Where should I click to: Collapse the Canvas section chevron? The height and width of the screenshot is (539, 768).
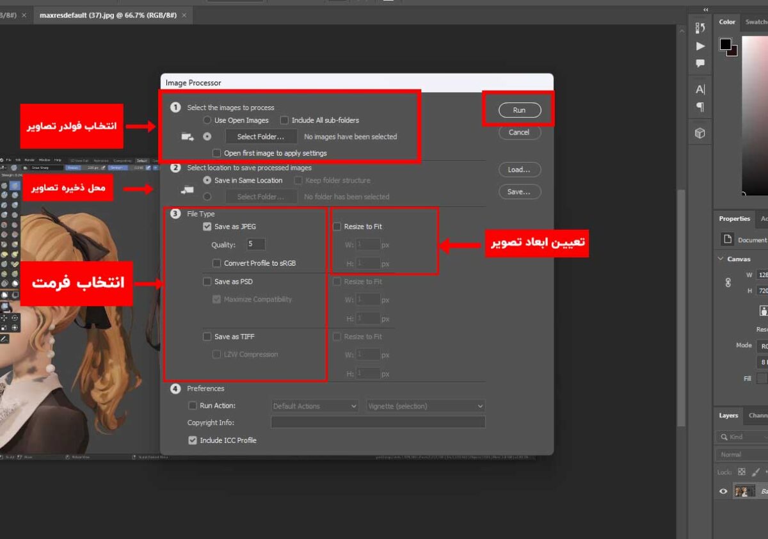click(x=720, y=259)
